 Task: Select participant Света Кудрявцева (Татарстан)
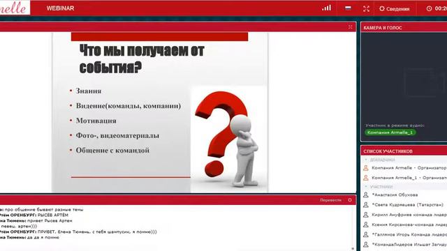coord(404,205)
